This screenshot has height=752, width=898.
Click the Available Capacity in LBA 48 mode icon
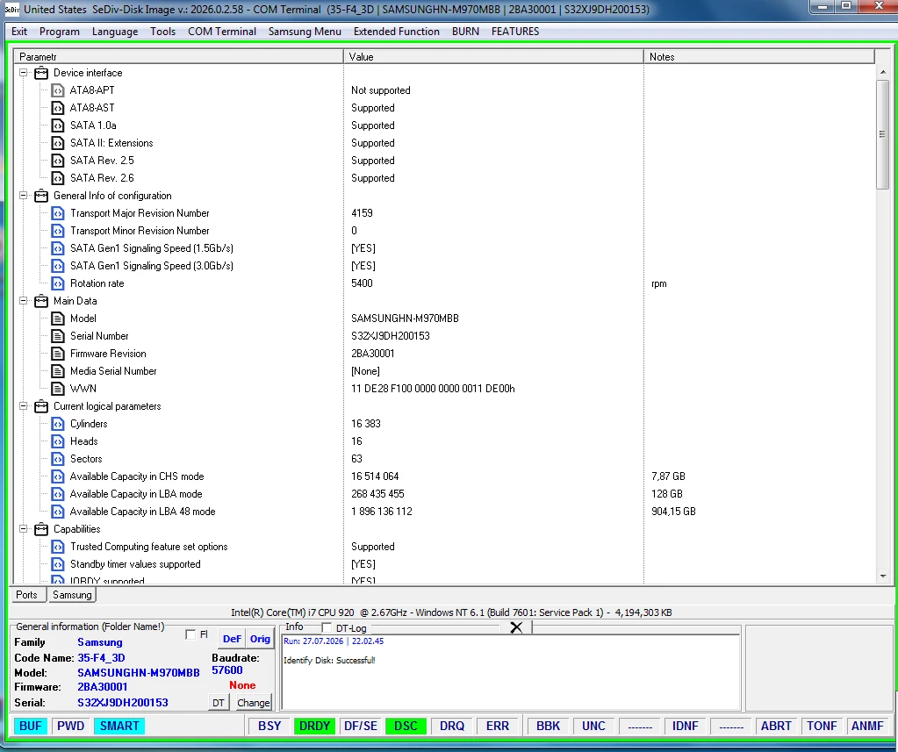[x=58, y=512]
